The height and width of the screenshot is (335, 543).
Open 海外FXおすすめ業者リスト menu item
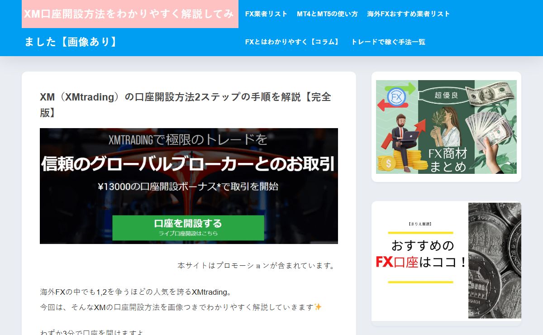click(x=409, y=14)
